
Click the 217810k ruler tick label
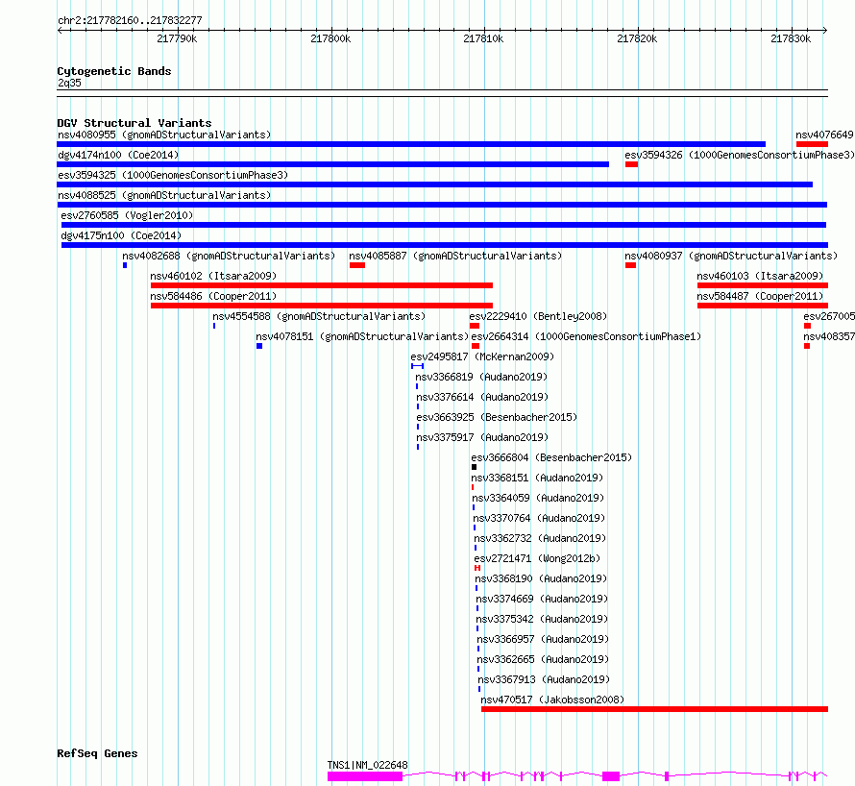[x=483, y=38]
